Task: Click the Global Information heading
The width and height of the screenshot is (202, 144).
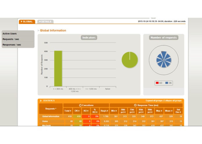Action: pos(53,31)
